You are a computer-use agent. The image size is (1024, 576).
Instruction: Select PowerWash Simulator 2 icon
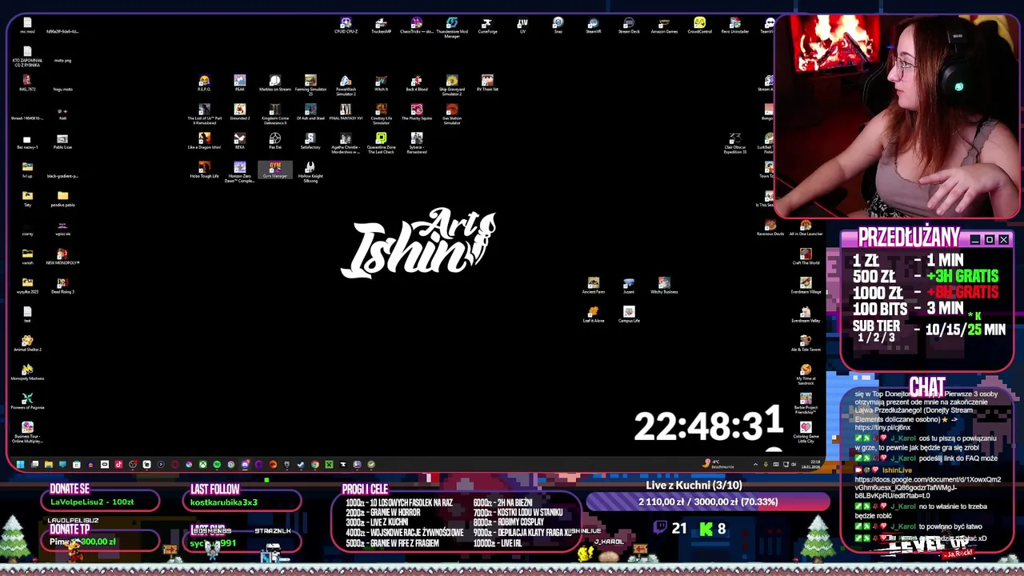[x=346, y=85]
